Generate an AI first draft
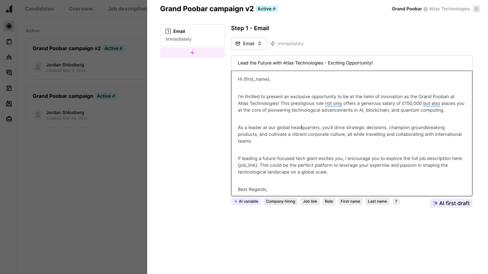This screenshot has height=274, width=488. 451,203
